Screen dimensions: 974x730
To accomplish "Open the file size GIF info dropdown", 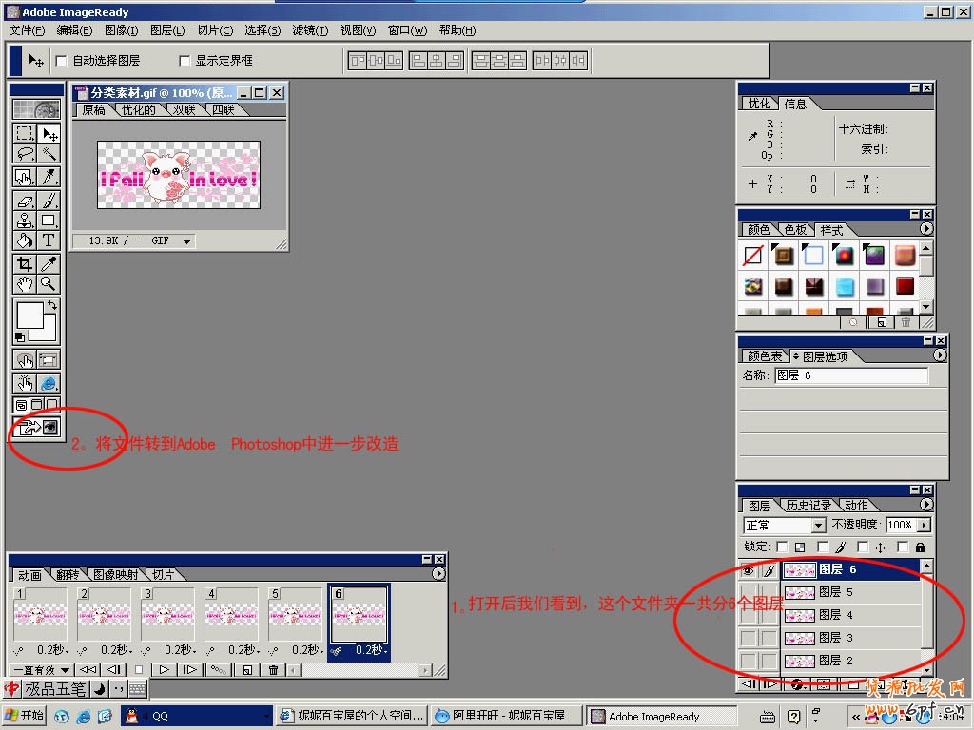I will click(x=186, y=241).
